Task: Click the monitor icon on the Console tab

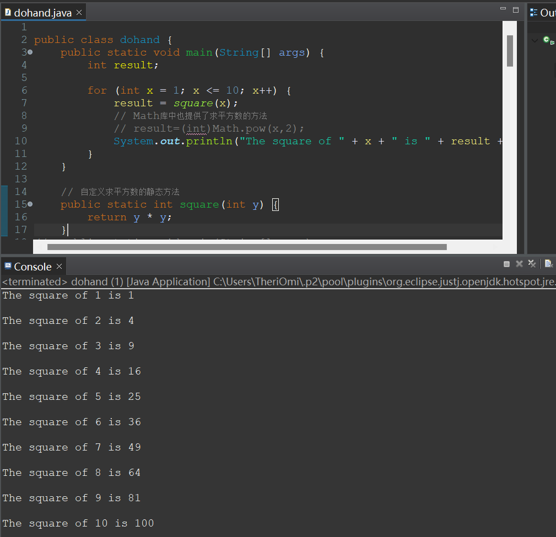Action: click(8, 266)
